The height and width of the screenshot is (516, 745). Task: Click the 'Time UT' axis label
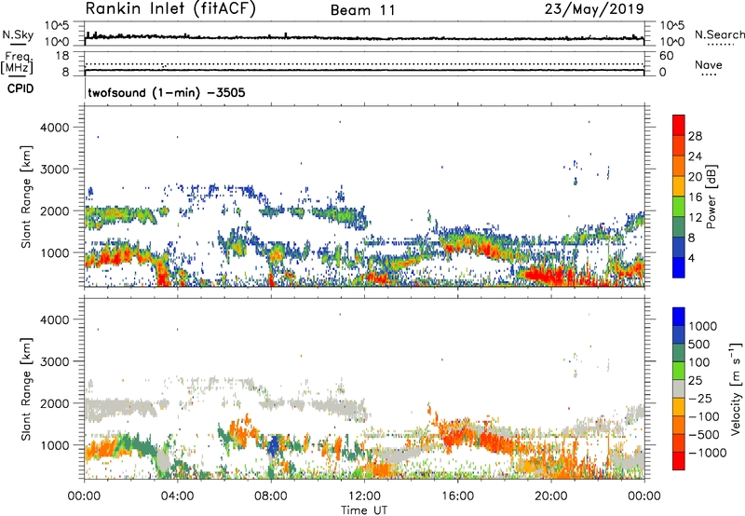pos(364,510)
